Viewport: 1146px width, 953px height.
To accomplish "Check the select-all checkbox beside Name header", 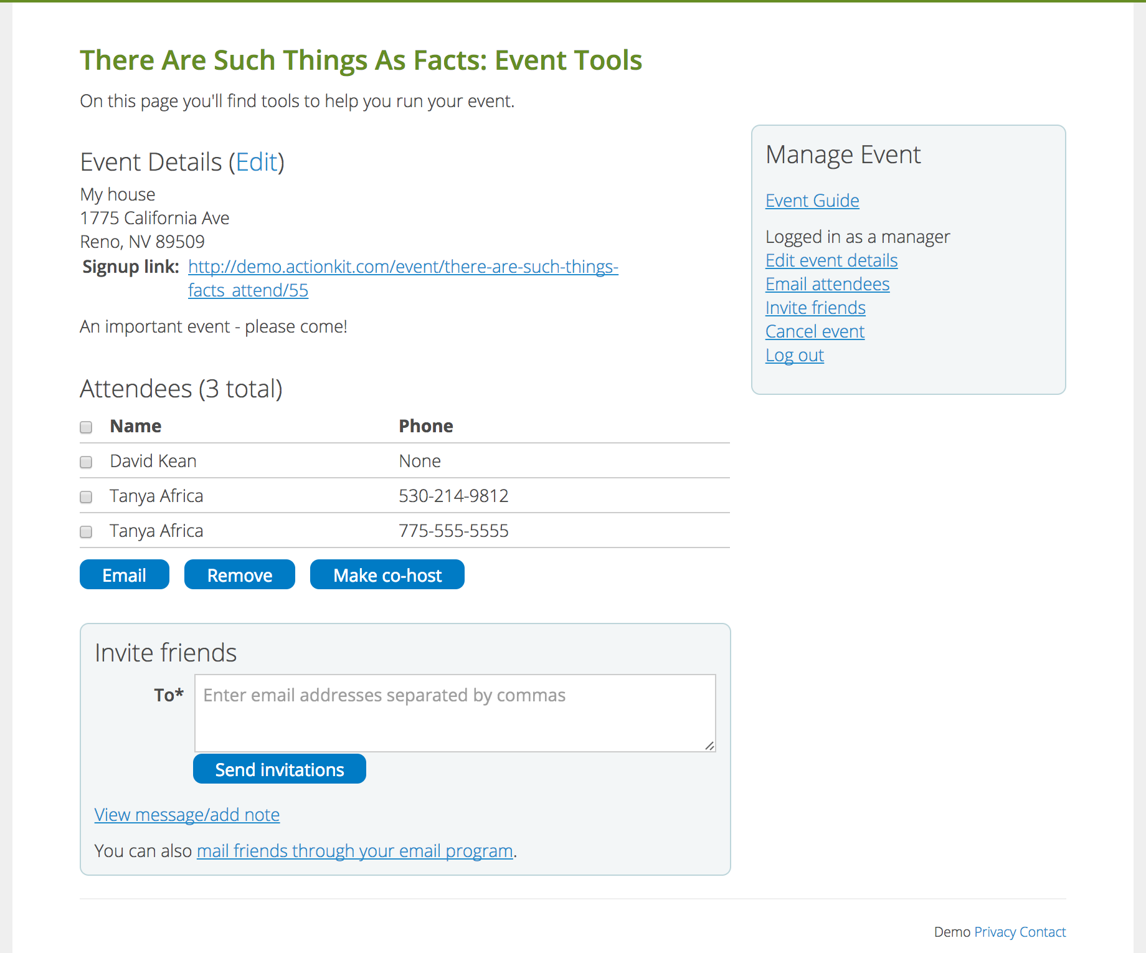I will (86, 427).
